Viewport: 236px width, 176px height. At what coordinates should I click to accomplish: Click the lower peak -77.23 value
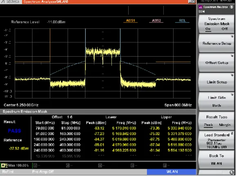click(x=99, y=134)
